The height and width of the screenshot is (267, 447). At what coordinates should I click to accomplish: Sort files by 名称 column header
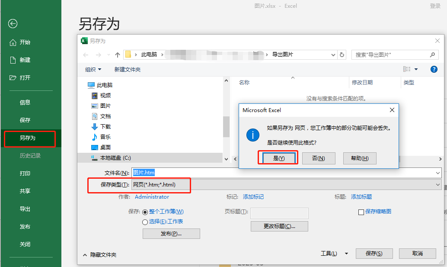coord(244,83)
